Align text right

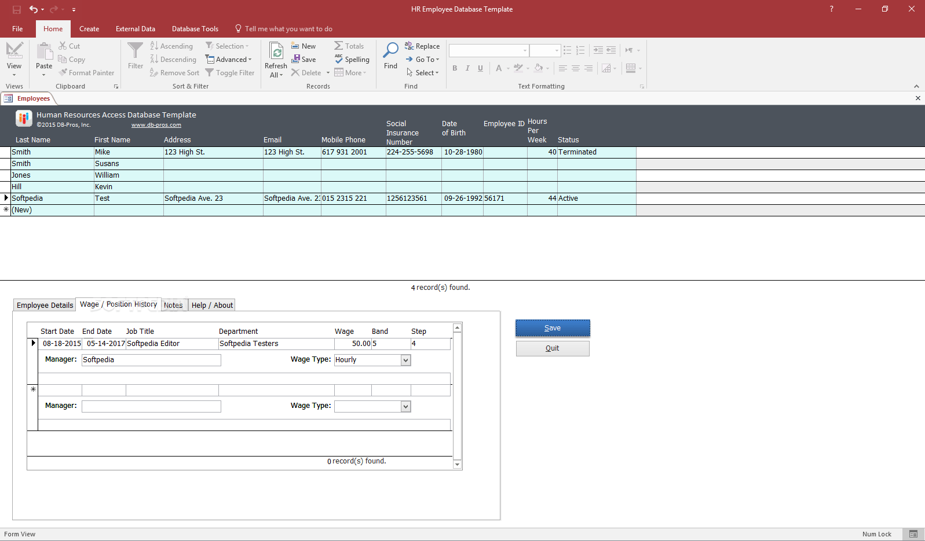(x=588, y=68)
